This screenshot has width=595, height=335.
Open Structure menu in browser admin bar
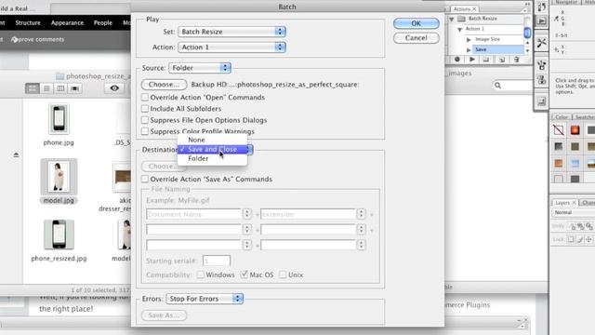tap(28, 22)
